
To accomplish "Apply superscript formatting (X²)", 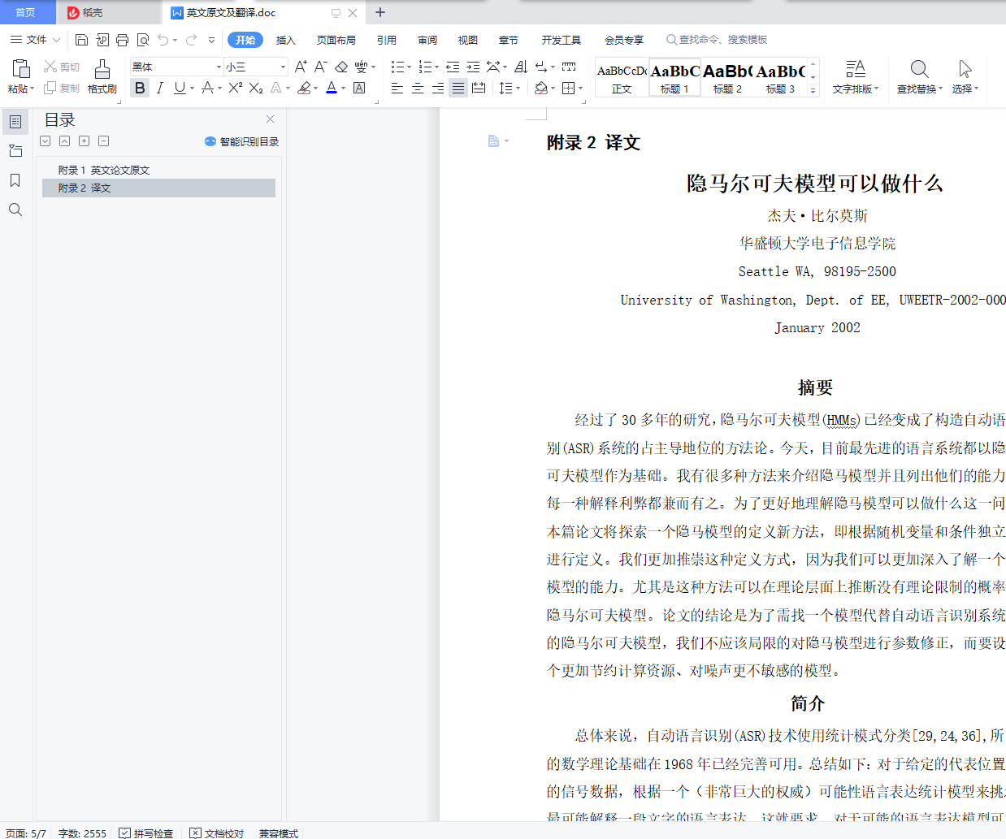I will click(x=236, y=88).
